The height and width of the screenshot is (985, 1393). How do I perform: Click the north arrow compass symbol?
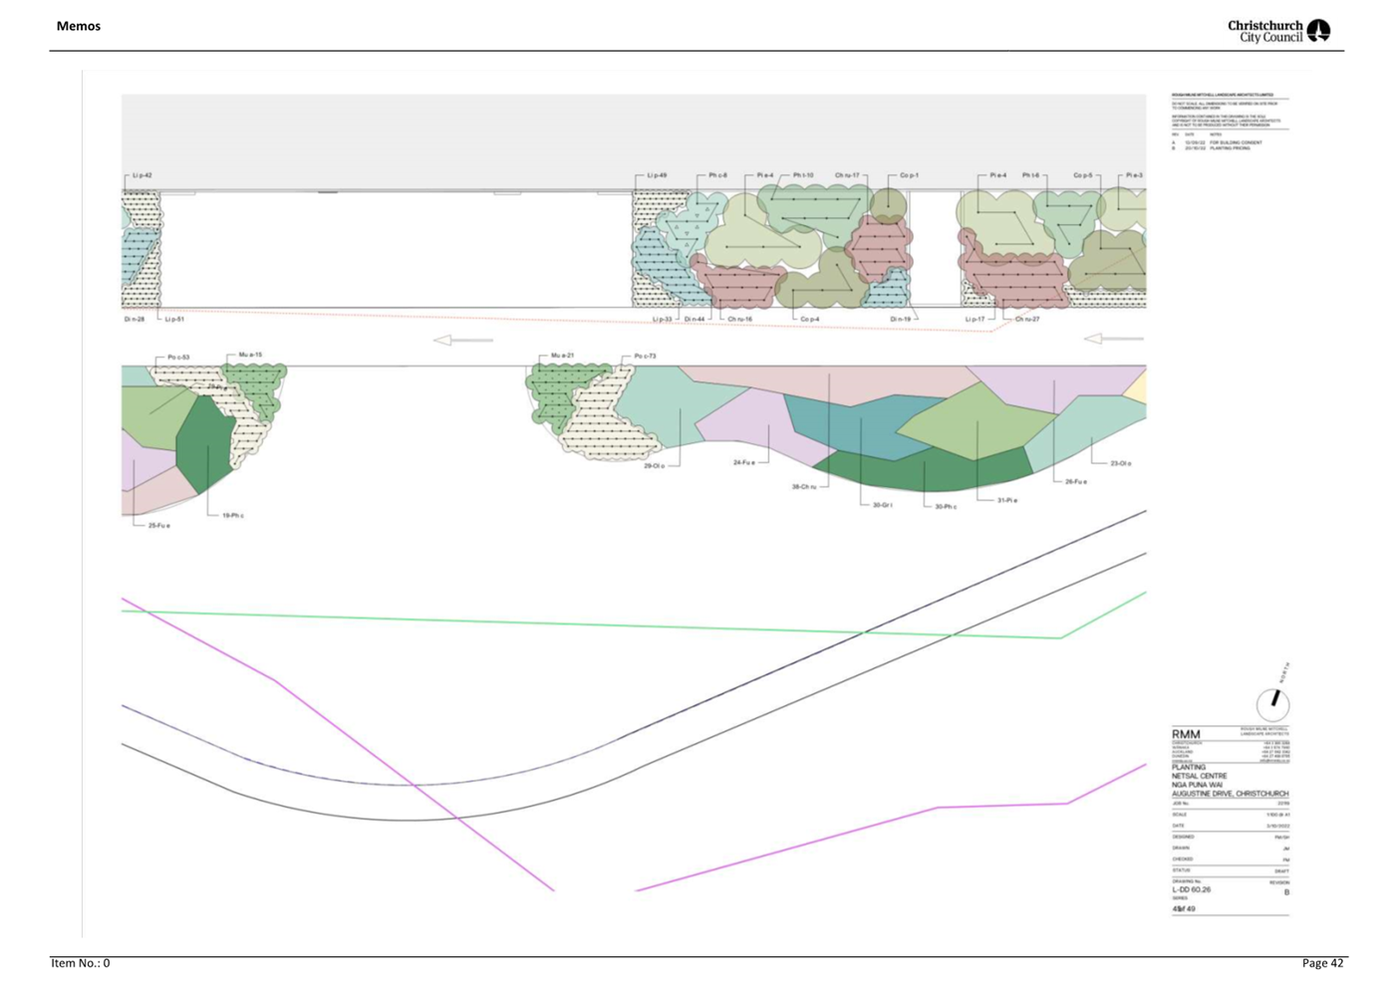(1272, 704)
